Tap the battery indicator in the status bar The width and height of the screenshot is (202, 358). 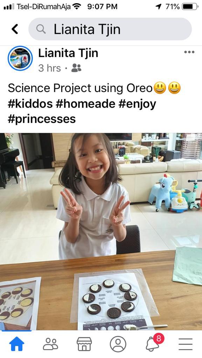190,7
